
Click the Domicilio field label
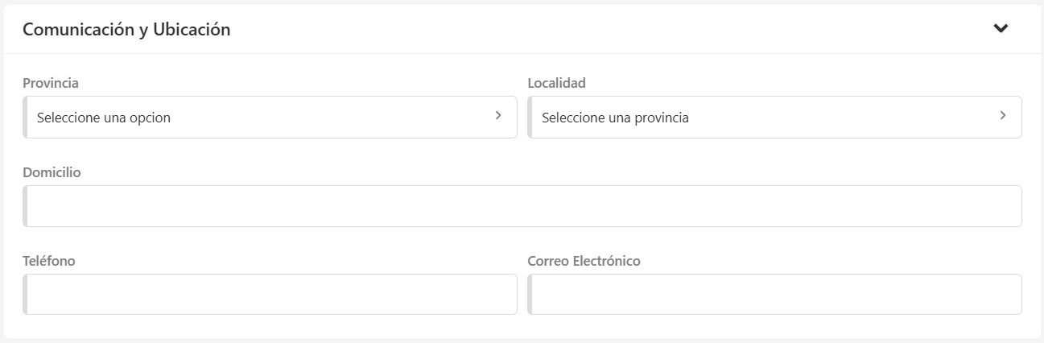[52, 172]
